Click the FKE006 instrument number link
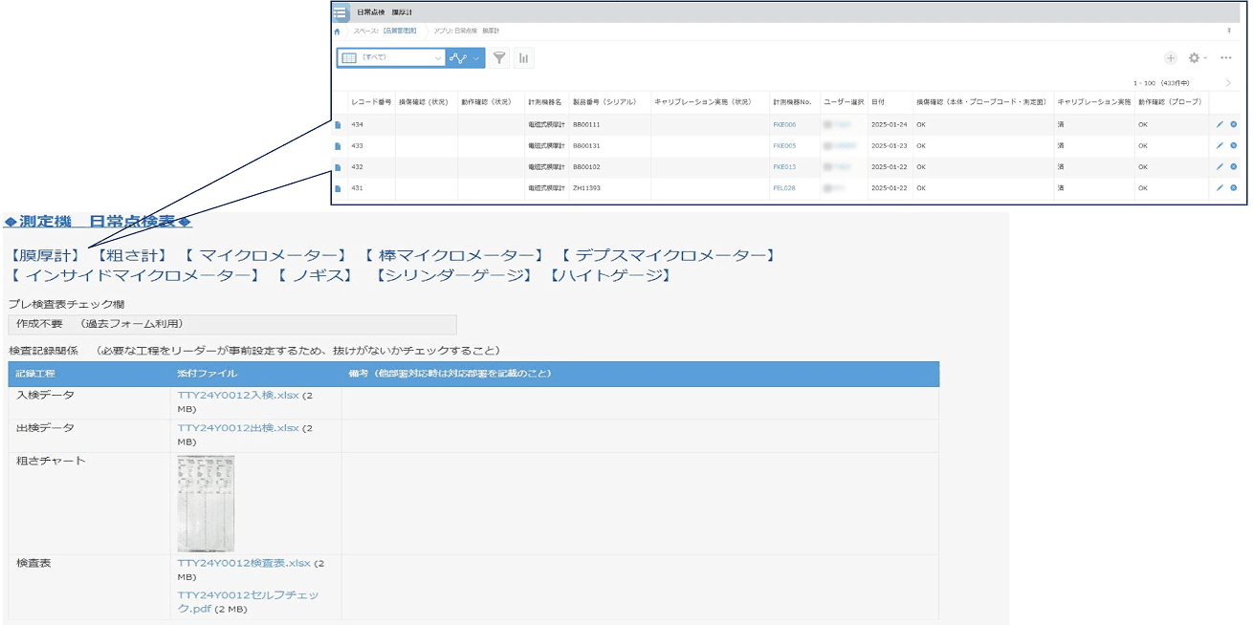 coord(783,125)
